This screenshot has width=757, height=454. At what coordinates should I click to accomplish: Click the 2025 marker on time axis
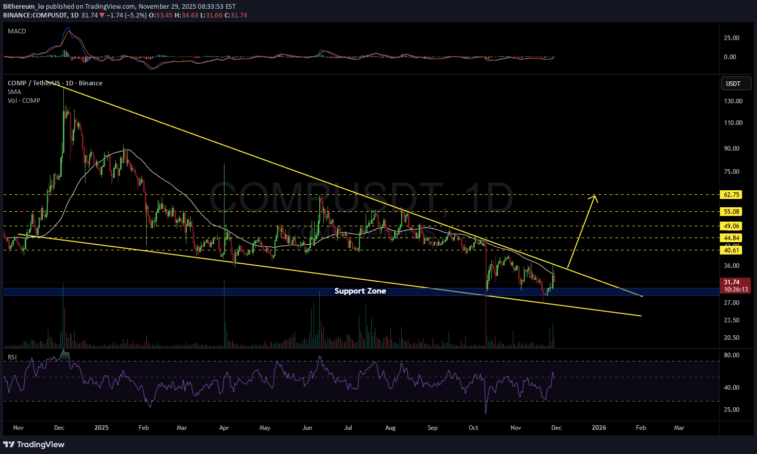(x=101, y=428)
